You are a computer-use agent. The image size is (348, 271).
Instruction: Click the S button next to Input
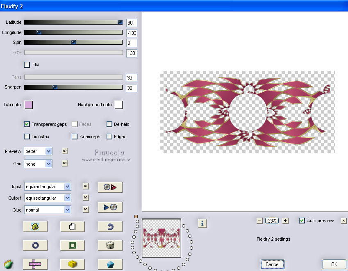86,186
